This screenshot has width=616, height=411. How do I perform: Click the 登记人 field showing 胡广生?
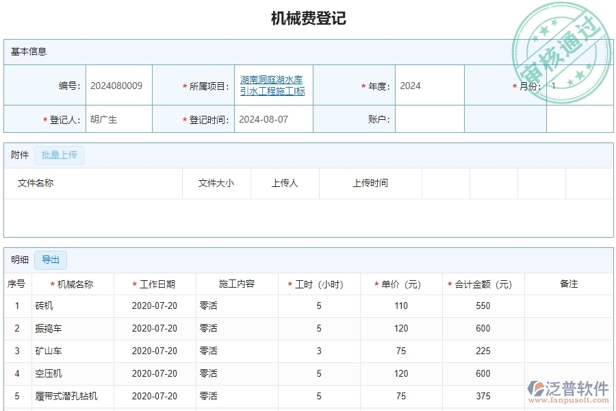tap(118, 119)
